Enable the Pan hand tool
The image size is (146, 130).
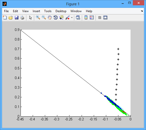pyautogui.click(x=50, y=17)
